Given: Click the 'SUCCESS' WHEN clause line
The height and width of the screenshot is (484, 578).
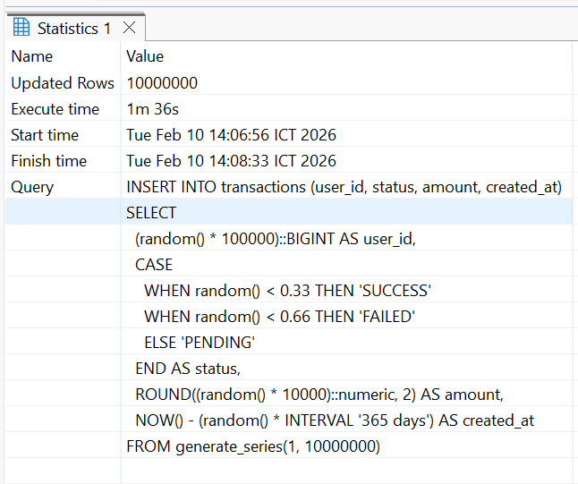Looking at the screenshot, I should pos(287,291).
